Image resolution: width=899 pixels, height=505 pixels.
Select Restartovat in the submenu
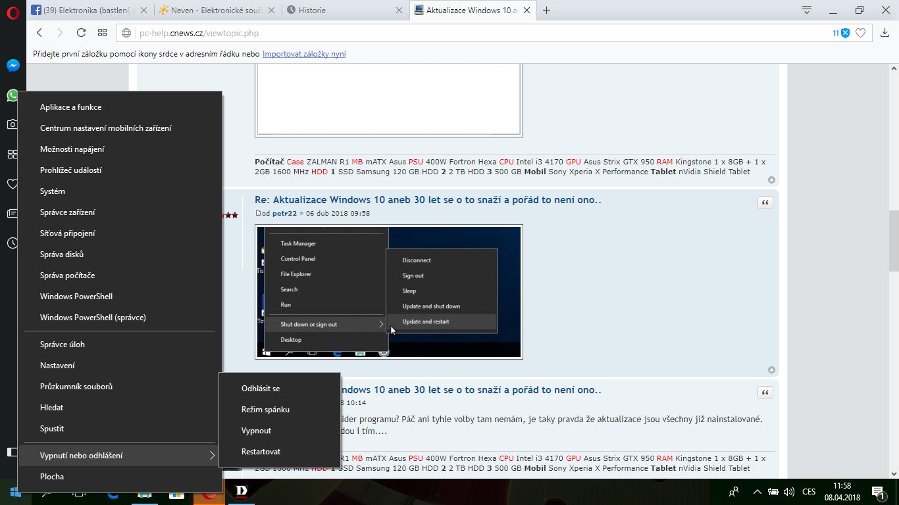tap(280, 452)
